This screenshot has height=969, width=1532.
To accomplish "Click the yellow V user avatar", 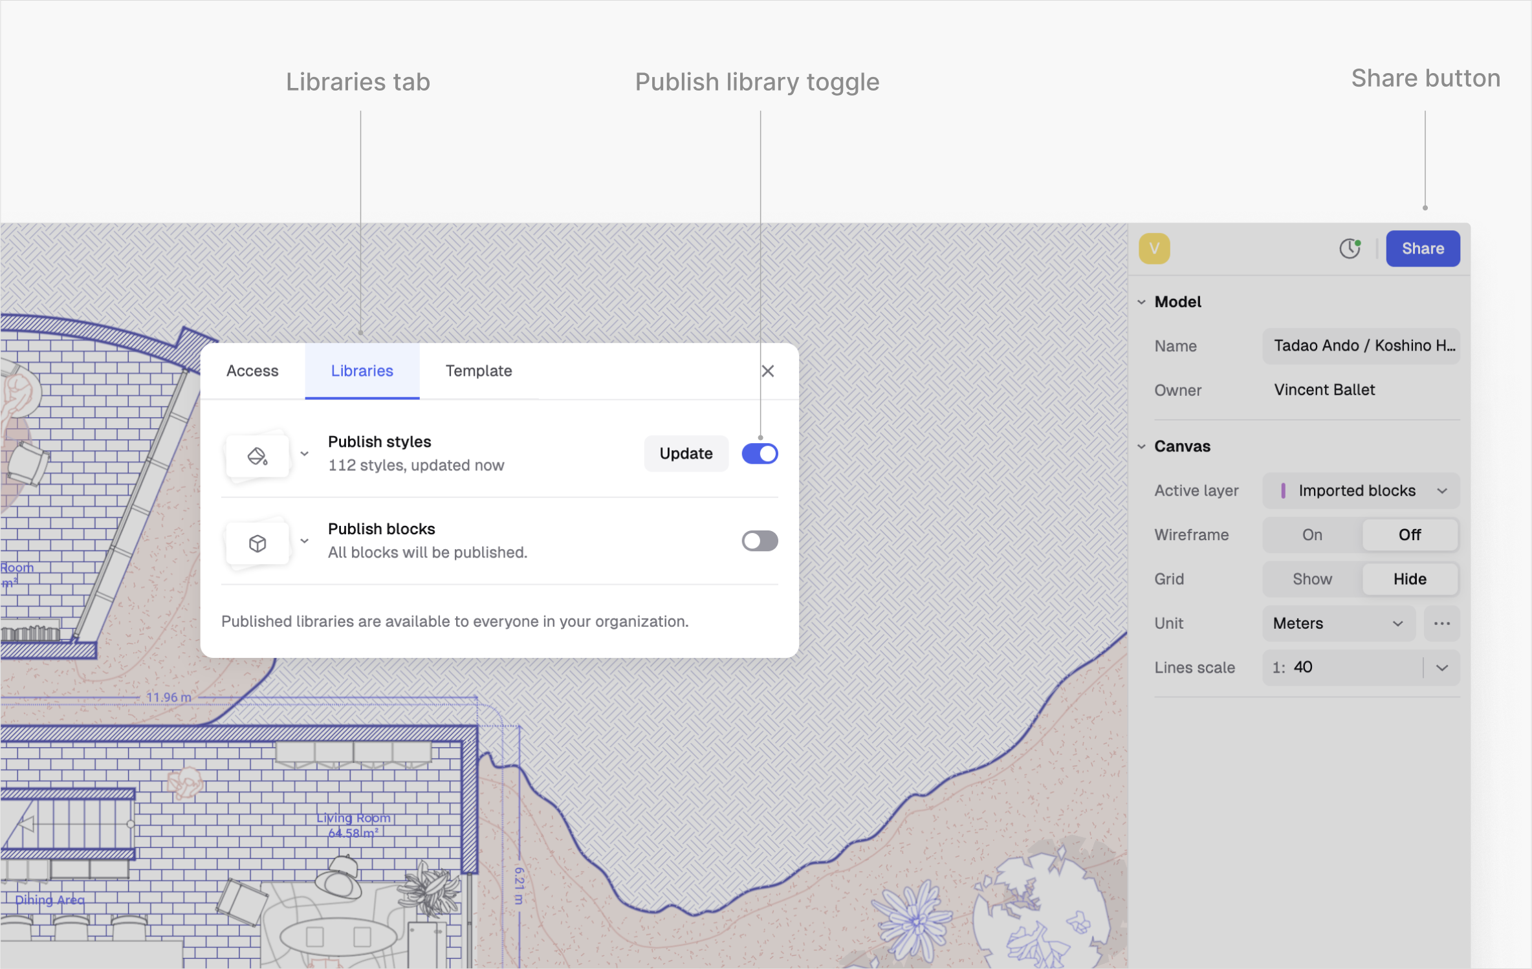I will [1154, 248].
